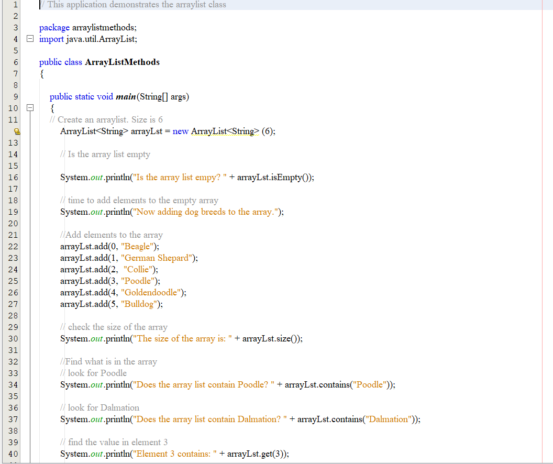Click line number 1 in gutter

pyautogui.click(x=15, y=5)
